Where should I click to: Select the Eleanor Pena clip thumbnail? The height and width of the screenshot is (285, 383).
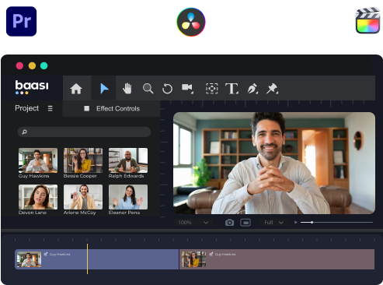pos(128,197)
